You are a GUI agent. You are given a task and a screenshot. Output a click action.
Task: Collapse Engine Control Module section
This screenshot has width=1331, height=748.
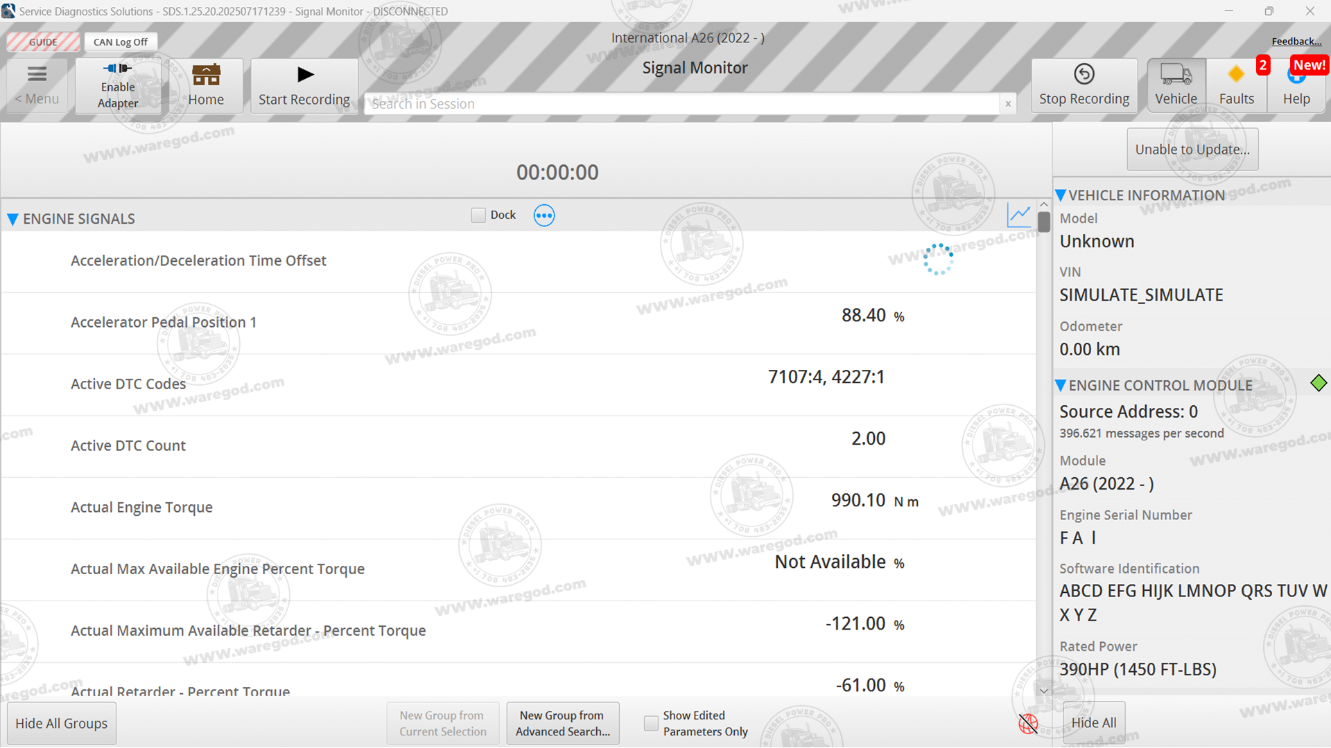pos(1061,386)
